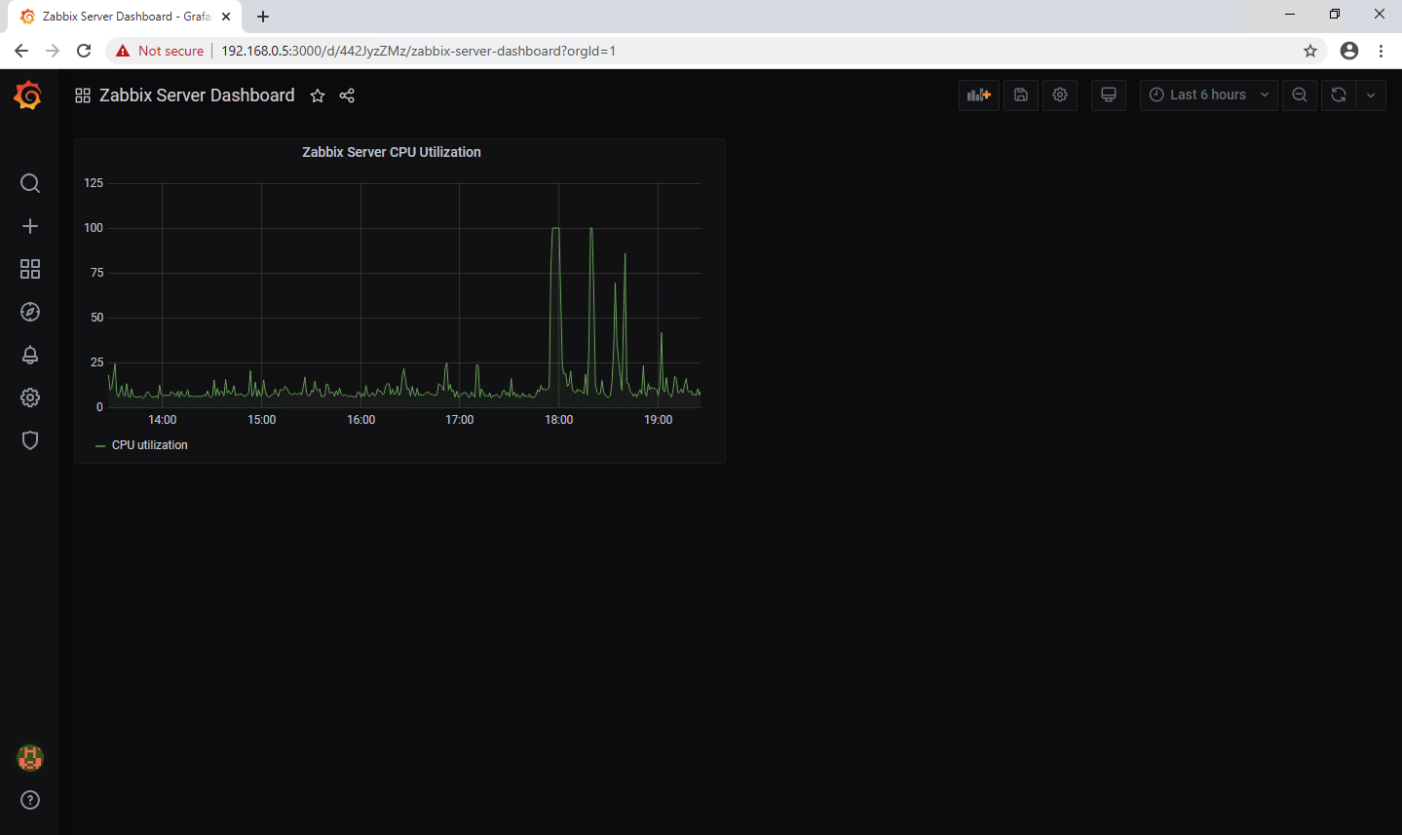The image size is (1402, 835).
Task: Reload the page with the browser refresh button
Action: 84,51
